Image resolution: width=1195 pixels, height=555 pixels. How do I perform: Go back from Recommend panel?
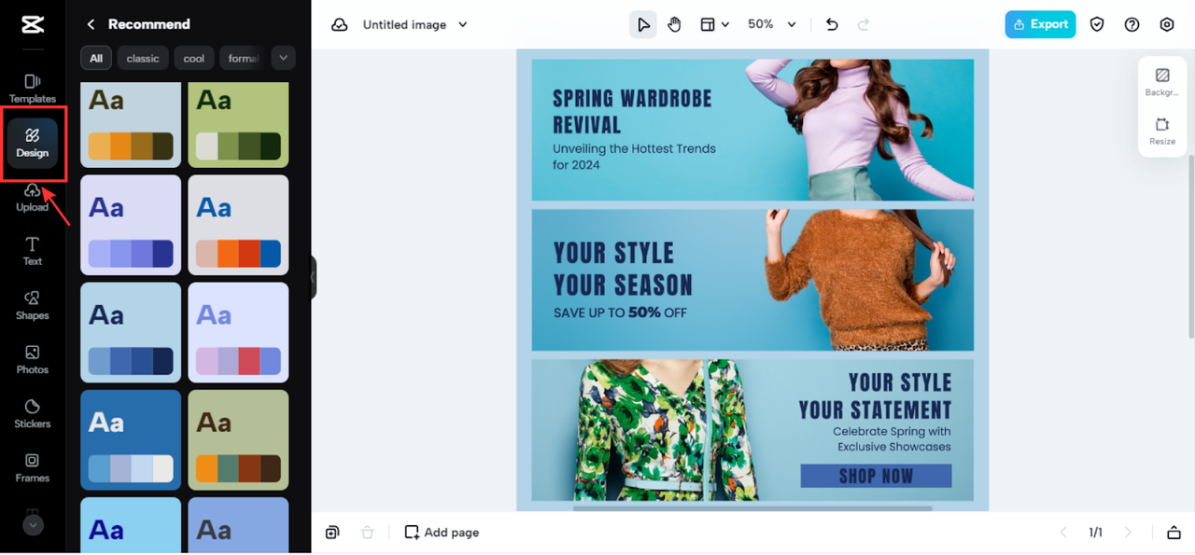pos(91,24)
